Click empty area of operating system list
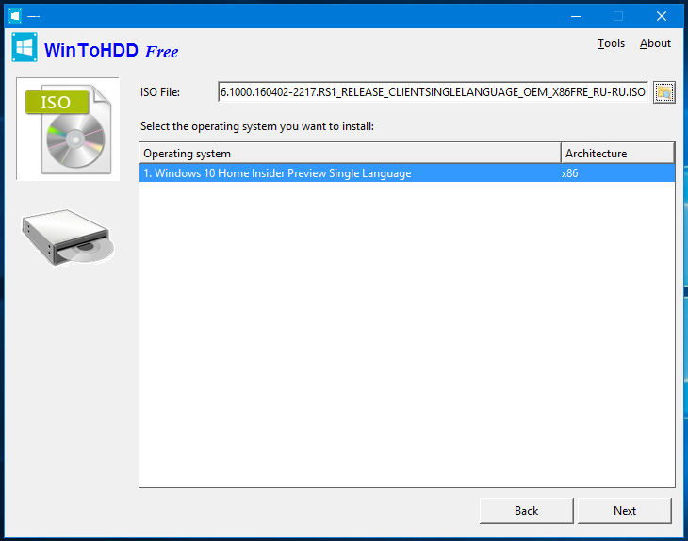This screenshot has height=541, width=688. pyautogui.click(x=407, y=334)
